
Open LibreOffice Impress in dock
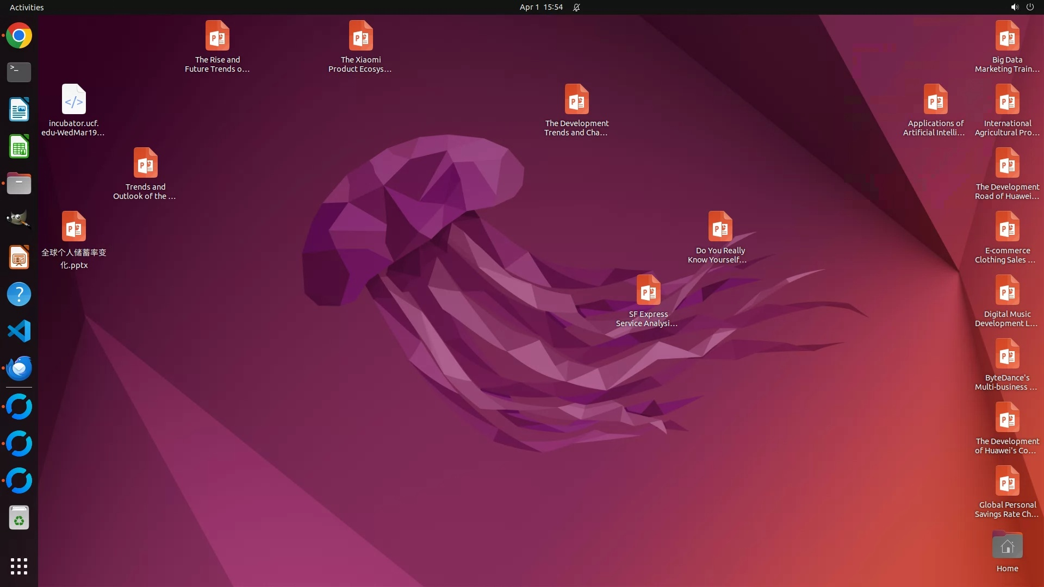click(x=19, y=257)
